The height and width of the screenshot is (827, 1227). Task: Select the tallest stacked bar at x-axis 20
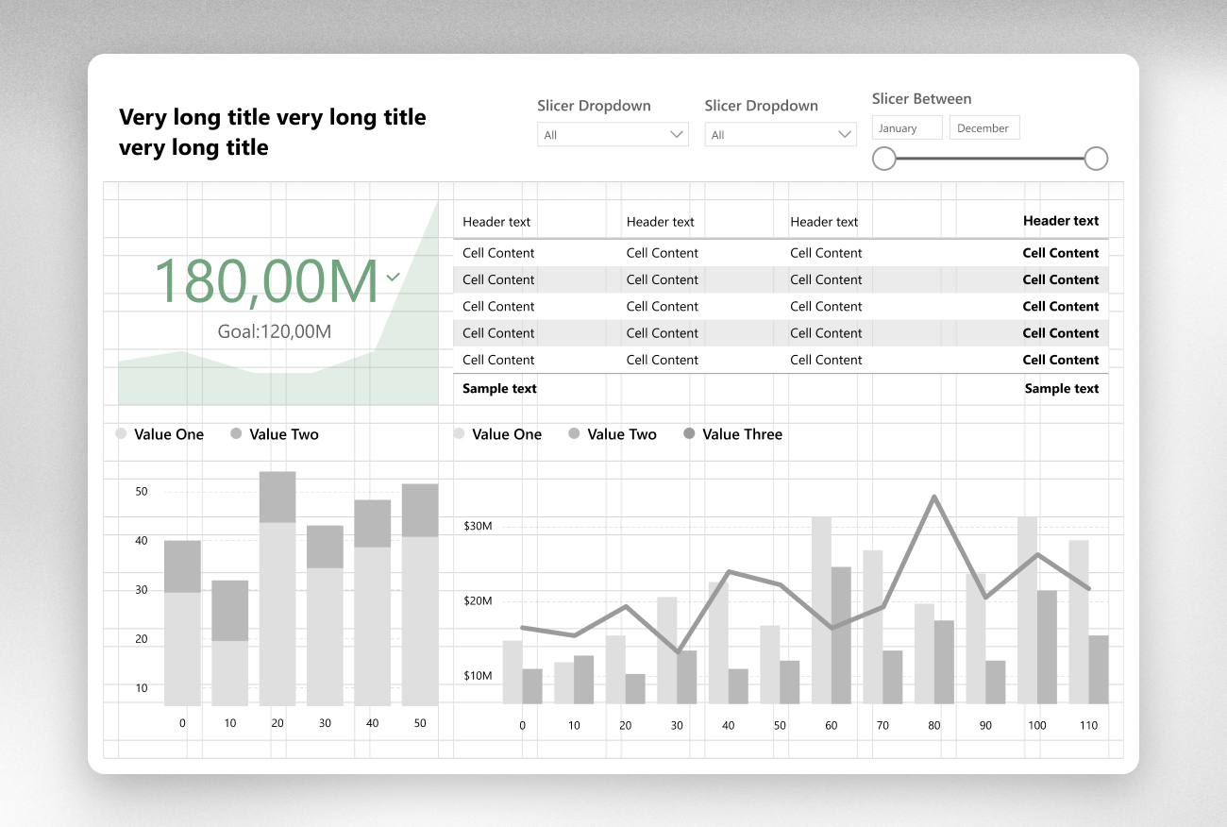(x=277, y=585)
